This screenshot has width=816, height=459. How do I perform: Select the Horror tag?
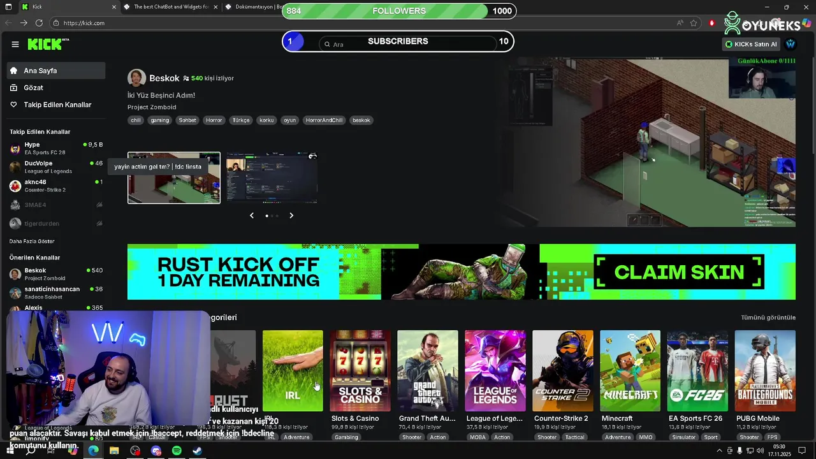[214, 120]
